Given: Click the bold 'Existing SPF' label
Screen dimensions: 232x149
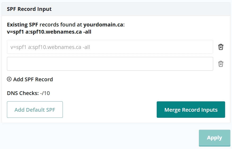Looking at the screenshot, I should tap(23, 25).
